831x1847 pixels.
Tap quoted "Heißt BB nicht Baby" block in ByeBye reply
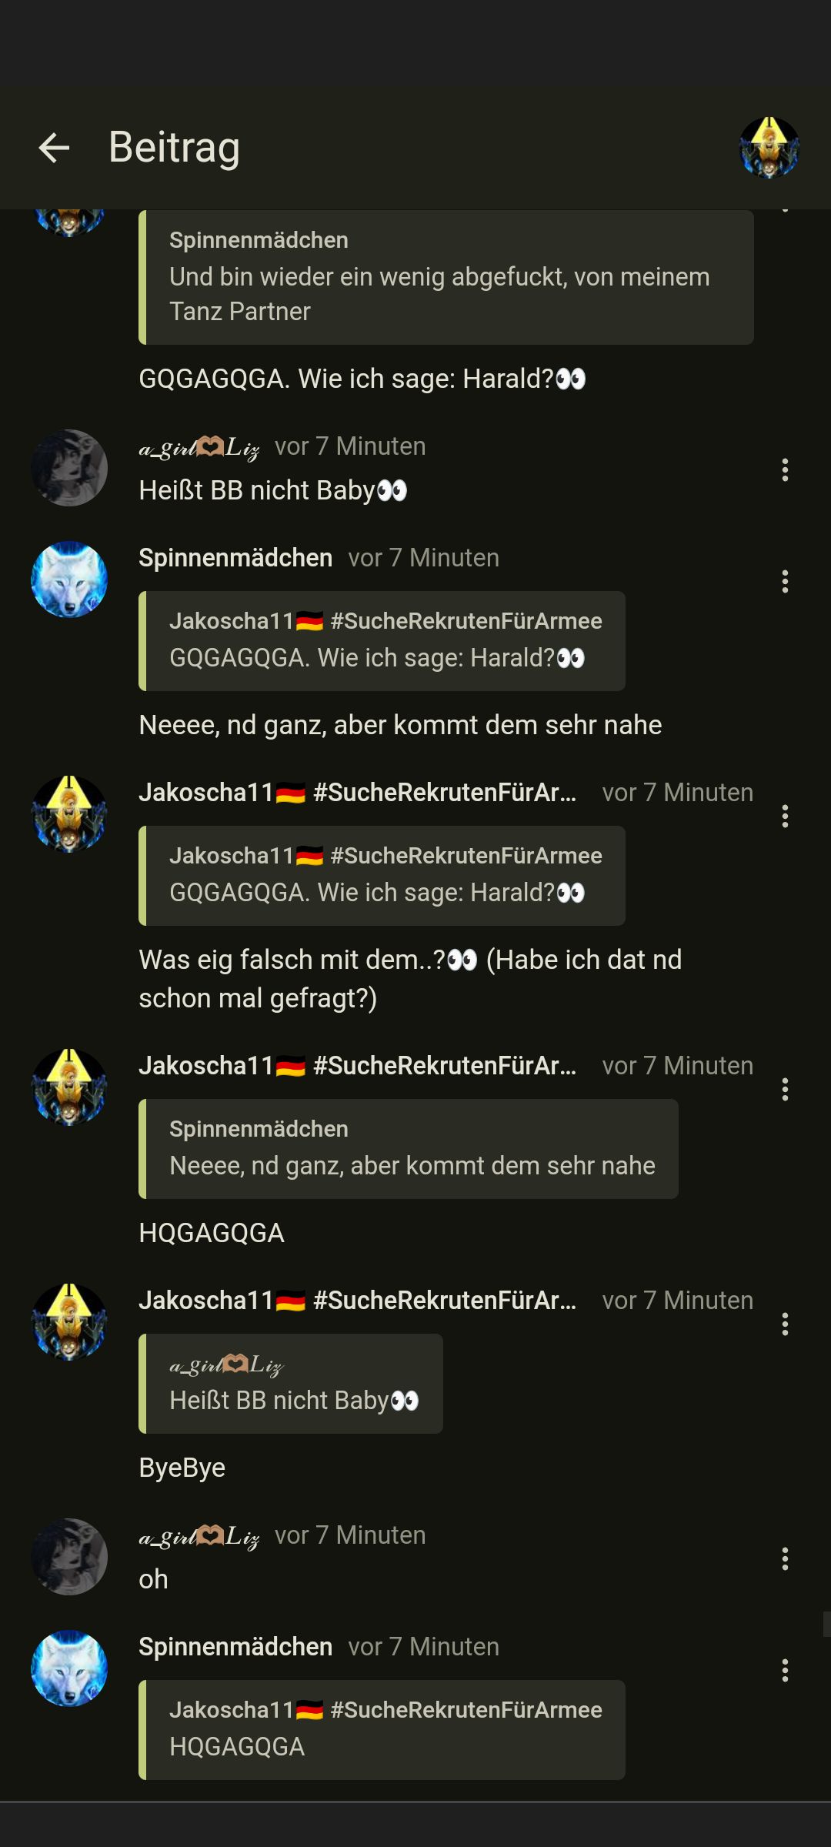(291, 1384)
